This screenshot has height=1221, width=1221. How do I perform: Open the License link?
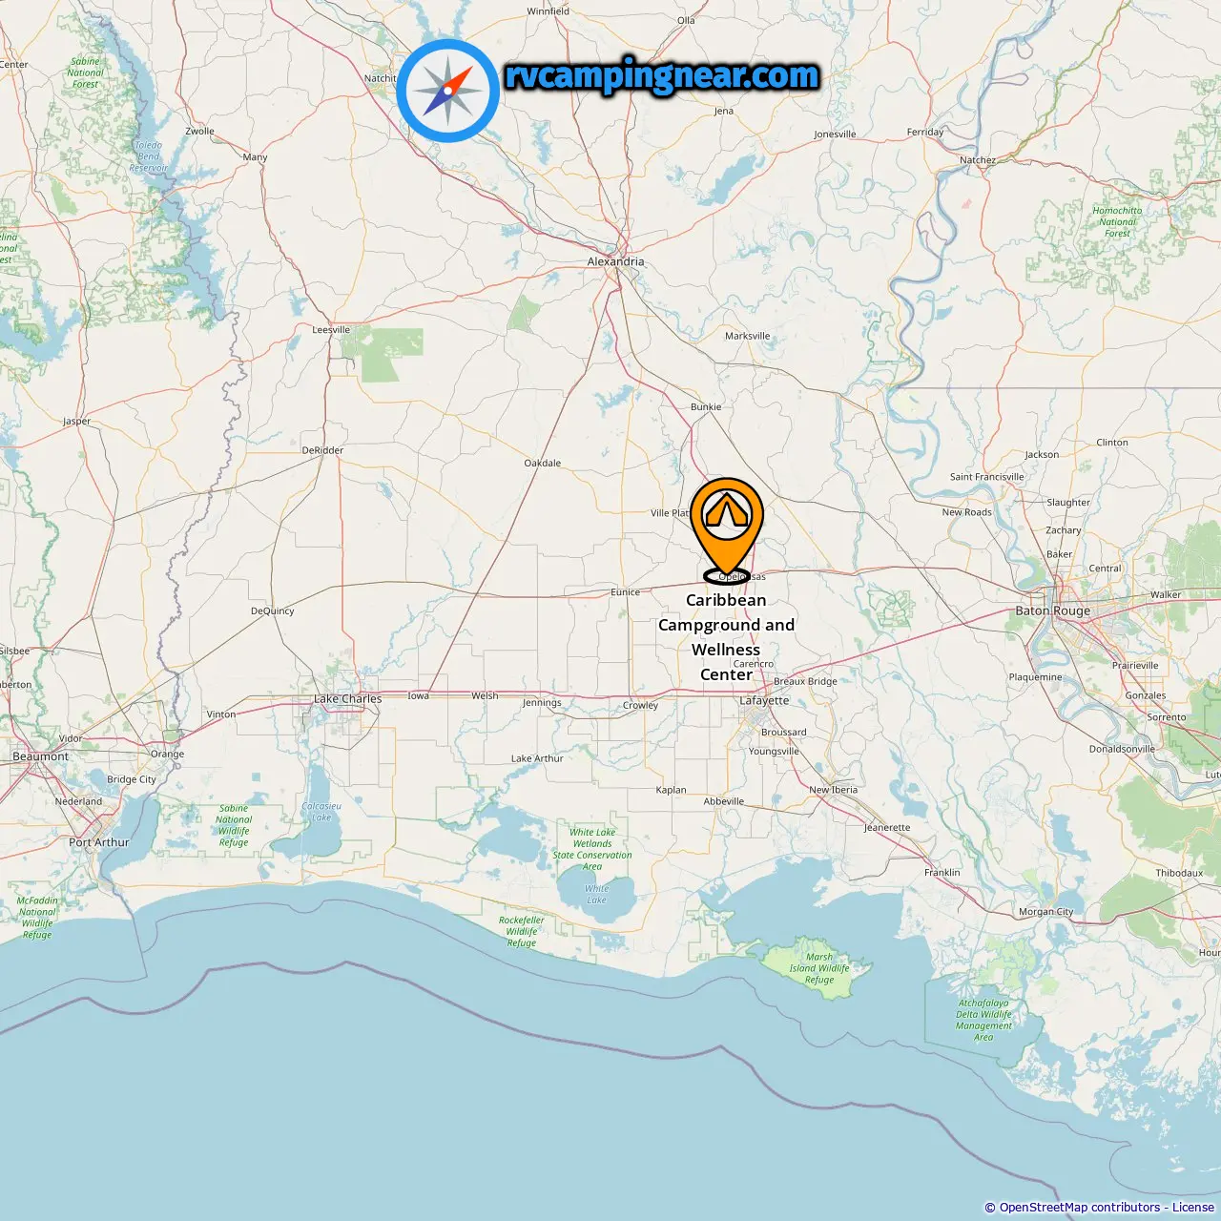[x=1193, y=1207]
